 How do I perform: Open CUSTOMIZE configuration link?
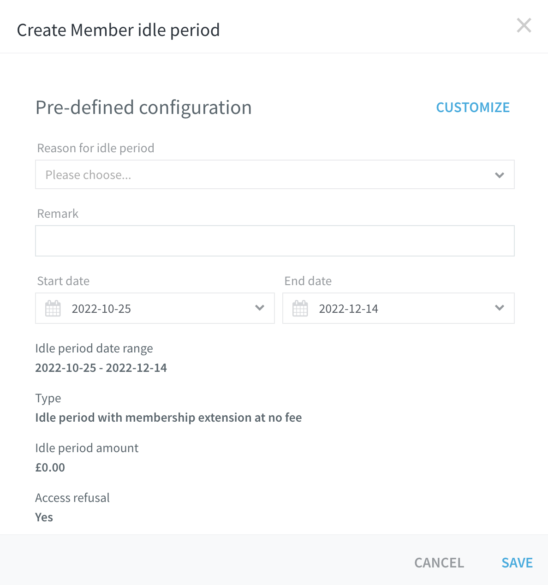point(473,107)
